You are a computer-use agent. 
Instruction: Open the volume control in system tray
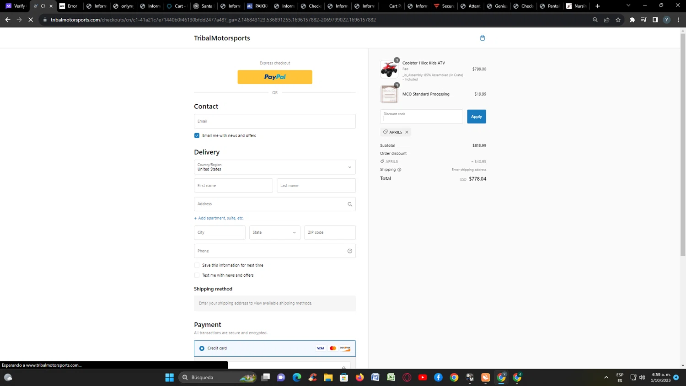pyautogui.click(x=642, y=377)
